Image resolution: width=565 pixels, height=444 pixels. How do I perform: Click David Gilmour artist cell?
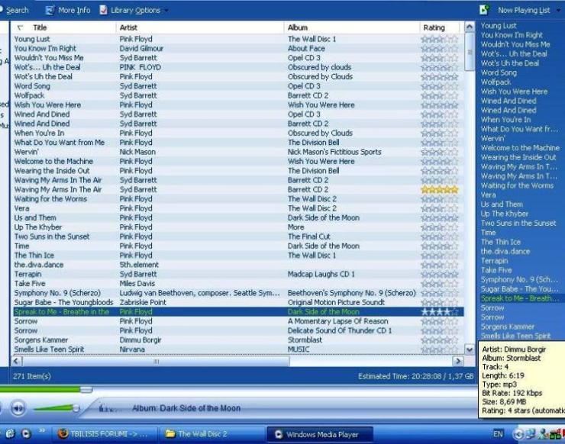[x=141, y=48]
